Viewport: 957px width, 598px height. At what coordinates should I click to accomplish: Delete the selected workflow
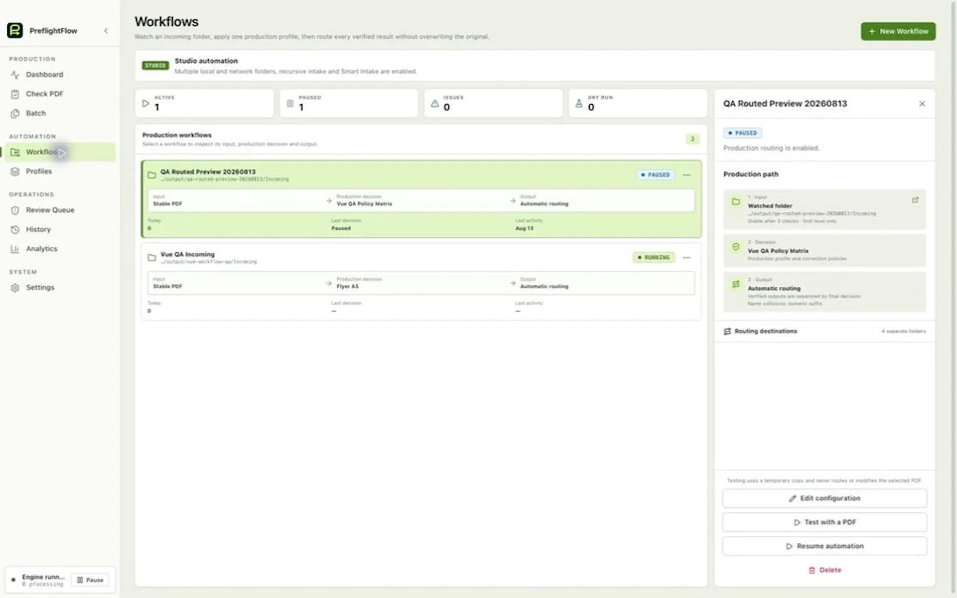tap(825, 570)
